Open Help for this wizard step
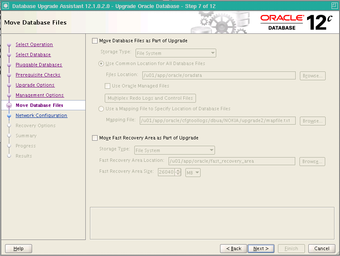 click(18, 248)
